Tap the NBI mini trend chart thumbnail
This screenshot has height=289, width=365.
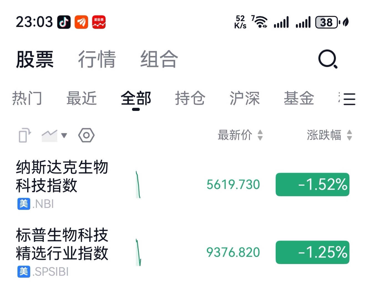click(138, 185)
